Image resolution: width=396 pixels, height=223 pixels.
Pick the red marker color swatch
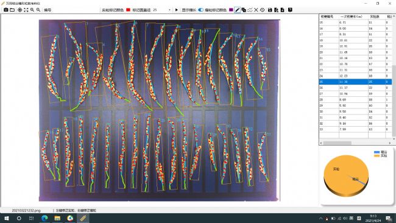[x=128, y=10]
